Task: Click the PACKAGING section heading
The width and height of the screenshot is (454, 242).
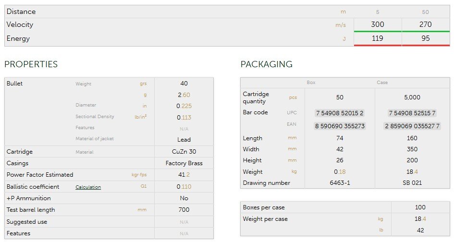Action: (x=266, y=64)
